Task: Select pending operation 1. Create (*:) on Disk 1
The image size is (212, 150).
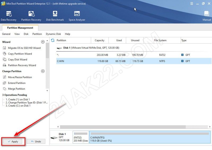Action: coord(18,100)
